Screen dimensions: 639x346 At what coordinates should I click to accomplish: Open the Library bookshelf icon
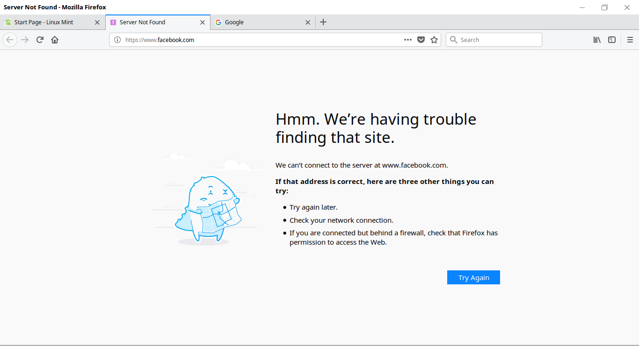(x=597, y=40)
